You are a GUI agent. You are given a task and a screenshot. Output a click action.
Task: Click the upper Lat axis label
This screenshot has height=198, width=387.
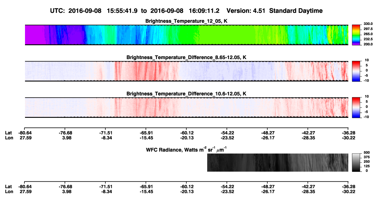tap(8, 133)
